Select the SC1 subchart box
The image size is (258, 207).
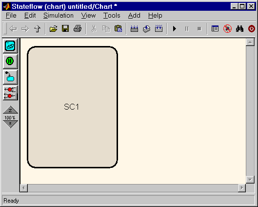72,107
